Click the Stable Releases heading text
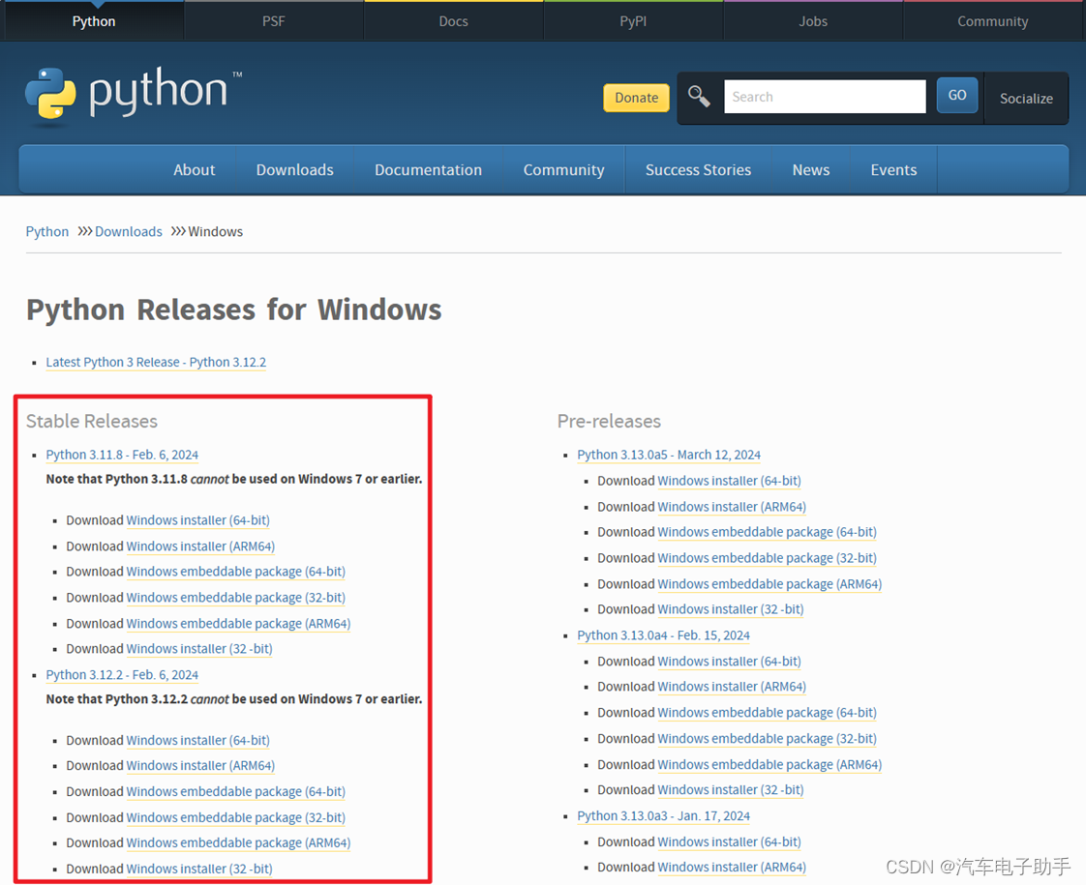The width and height of the screenshot is (1086, 885). pyautogui.click(x=91, y=421)
